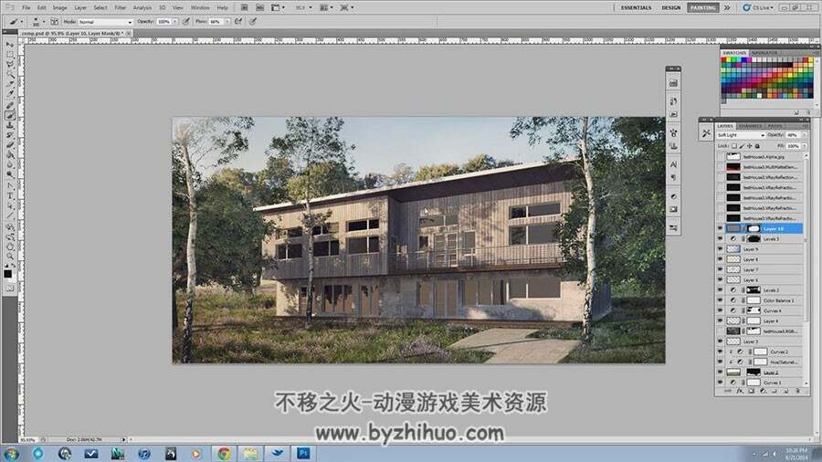Viewport: 822px width, 462px height.
Task: Open the Layer menu
Action: click(x=80, y=8)
